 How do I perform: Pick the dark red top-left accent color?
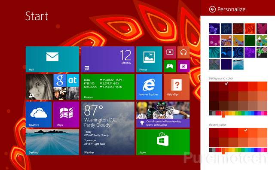(x=214, y=133)
